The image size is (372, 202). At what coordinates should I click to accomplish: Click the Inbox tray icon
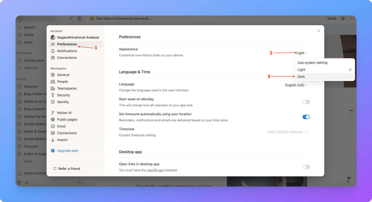tap(19, 42)
